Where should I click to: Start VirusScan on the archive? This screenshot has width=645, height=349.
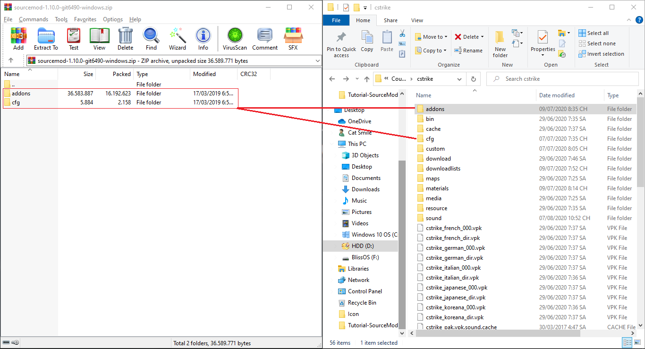(235, 39)
